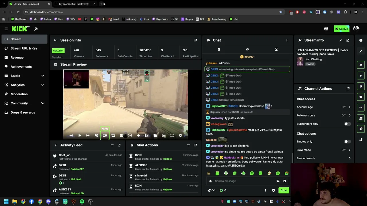Select the hourglass timed-out filter in Chat
Screen dimensions: 367x206
click(x=276, y=49)
